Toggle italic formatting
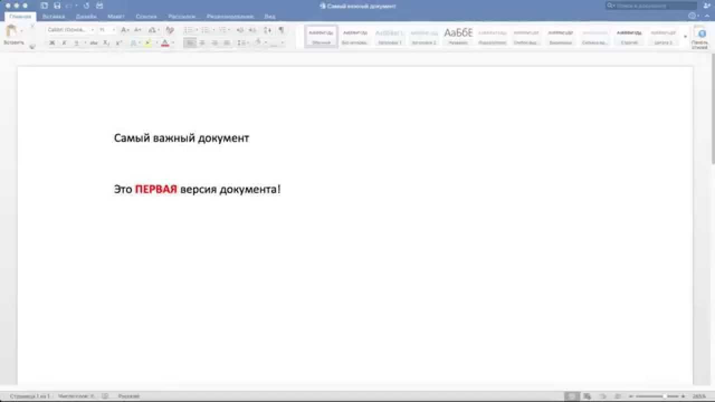The width and height of the screenshot is (715, 402). click(x=64, y=43)
